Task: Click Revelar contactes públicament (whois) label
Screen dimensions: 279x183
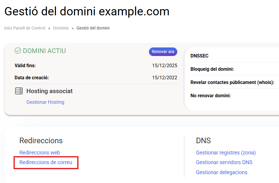Action: pyautogui.click(x=232, y=83)
